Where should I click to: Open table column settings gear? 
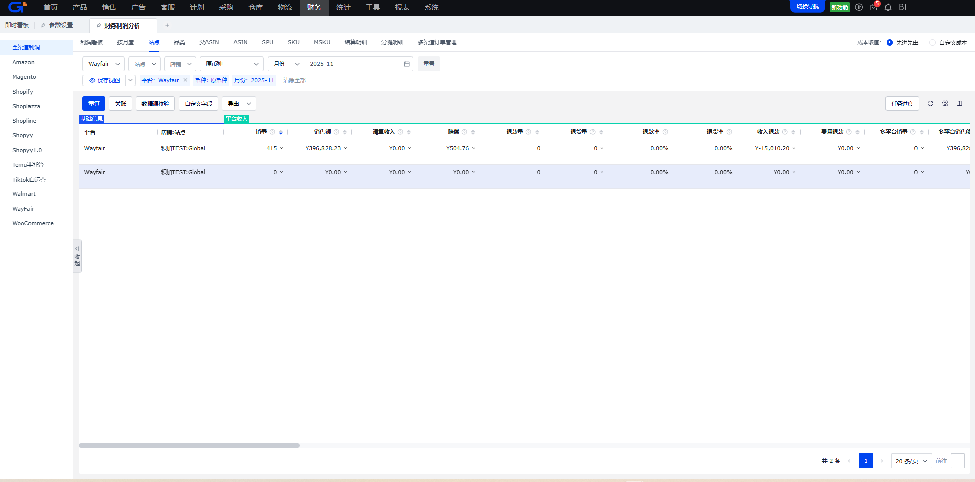click(x=945, y=104)
